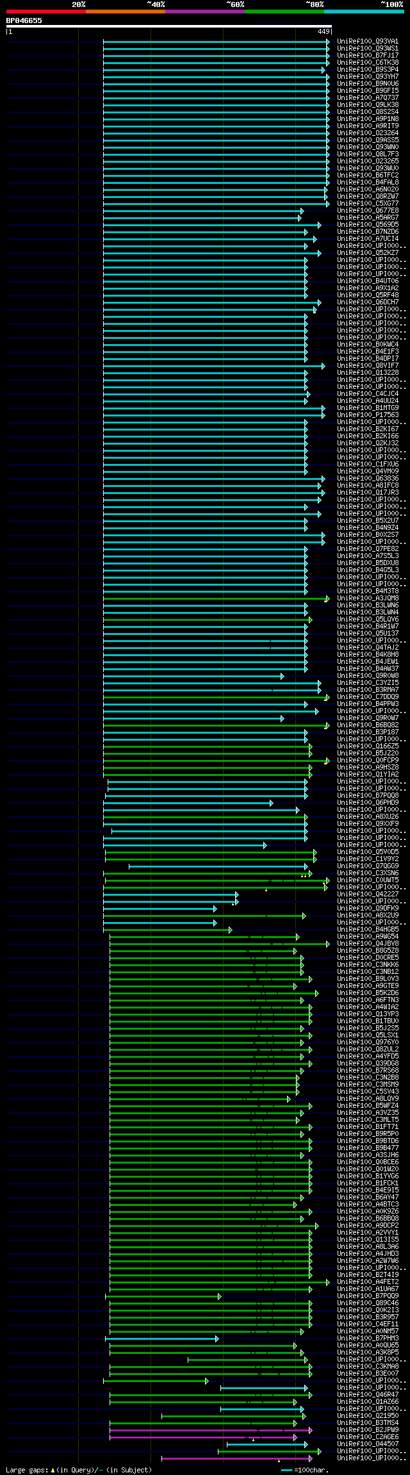Image resolution: width=410 pixels, height=1475 pixels.
Task: Select the UniRef100_A7Q737 label
Action: coord(368,98)
